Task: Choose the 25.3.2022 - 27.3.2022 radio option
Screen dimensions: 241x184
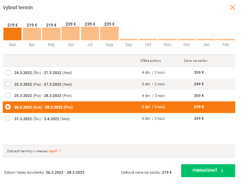Action: click(x=8, y=84)
